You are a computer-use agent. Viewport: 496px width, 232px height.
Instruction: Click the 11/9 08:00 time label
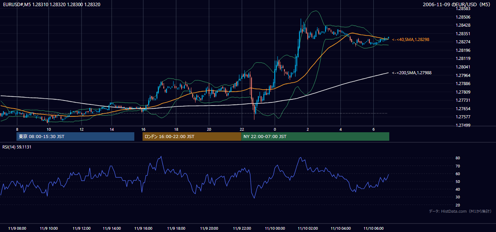17,228
